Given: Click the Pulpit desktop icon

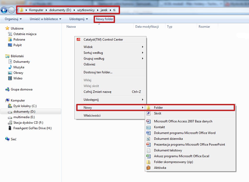Looking at the screenshot, I should coord(10,45).
